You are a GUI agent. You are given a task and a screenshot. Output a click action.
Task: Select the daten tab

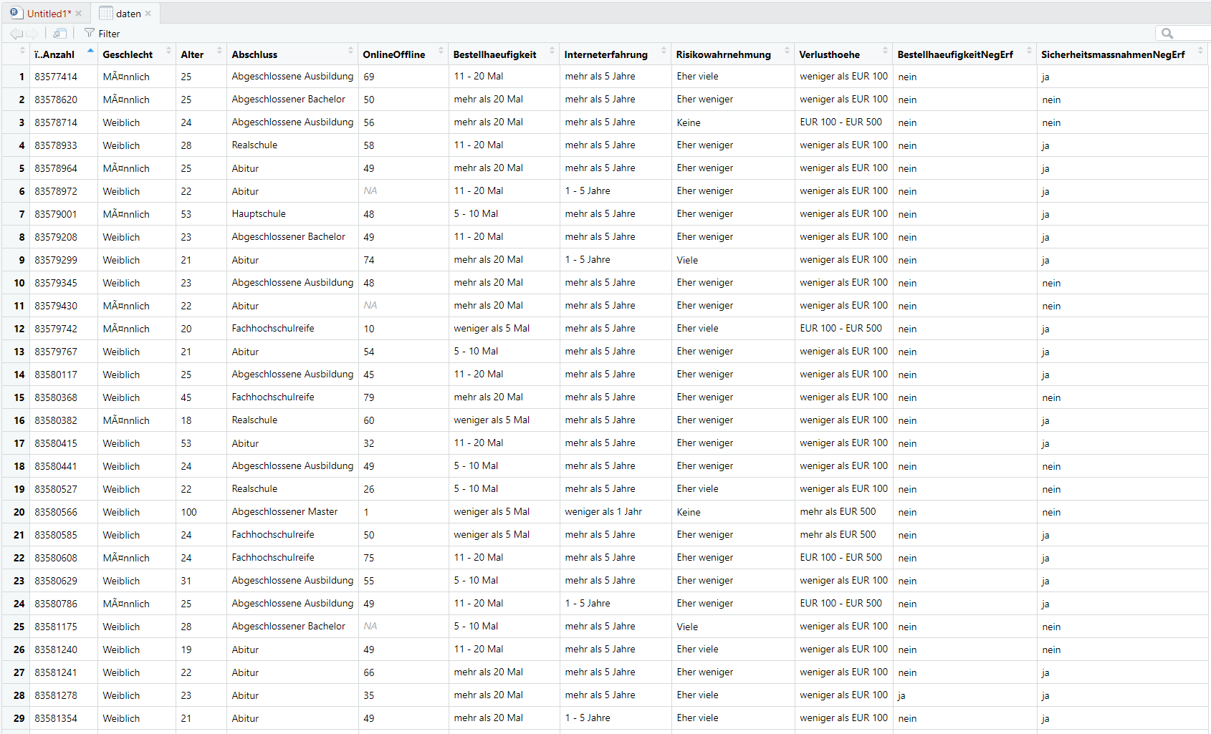[128, 14]
